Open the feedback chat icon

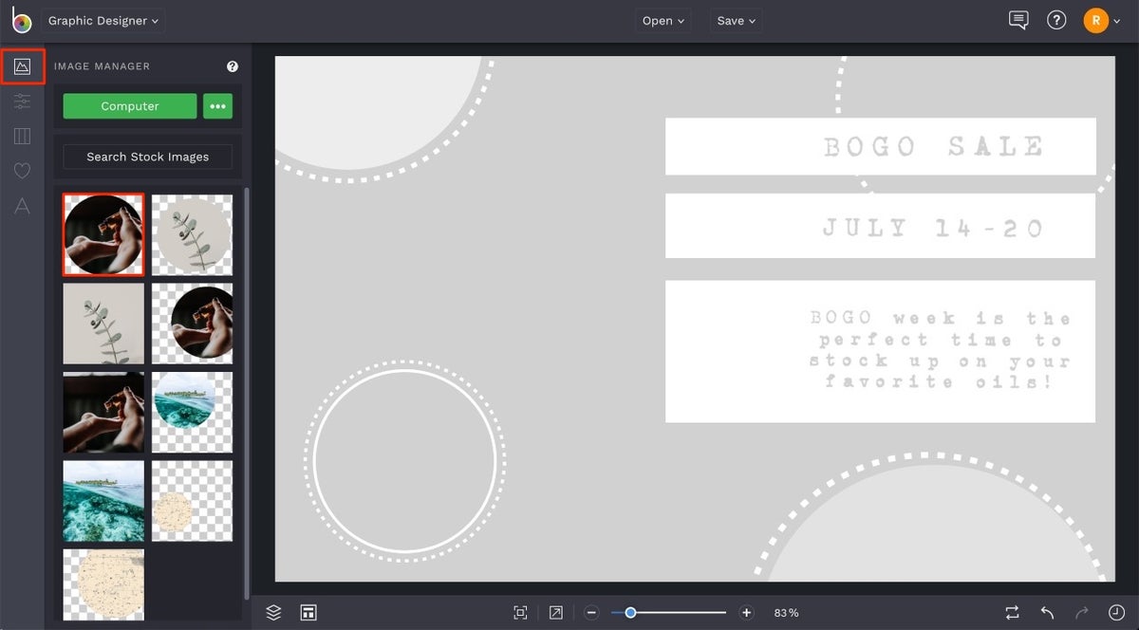pos(1018,19)
